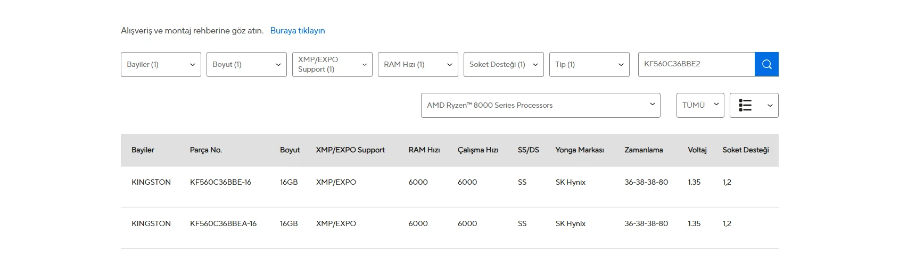The image size is (924, 259).
Task: Select the KF560C36BBEA-16 part row
Action: click(x=223, y=223)
